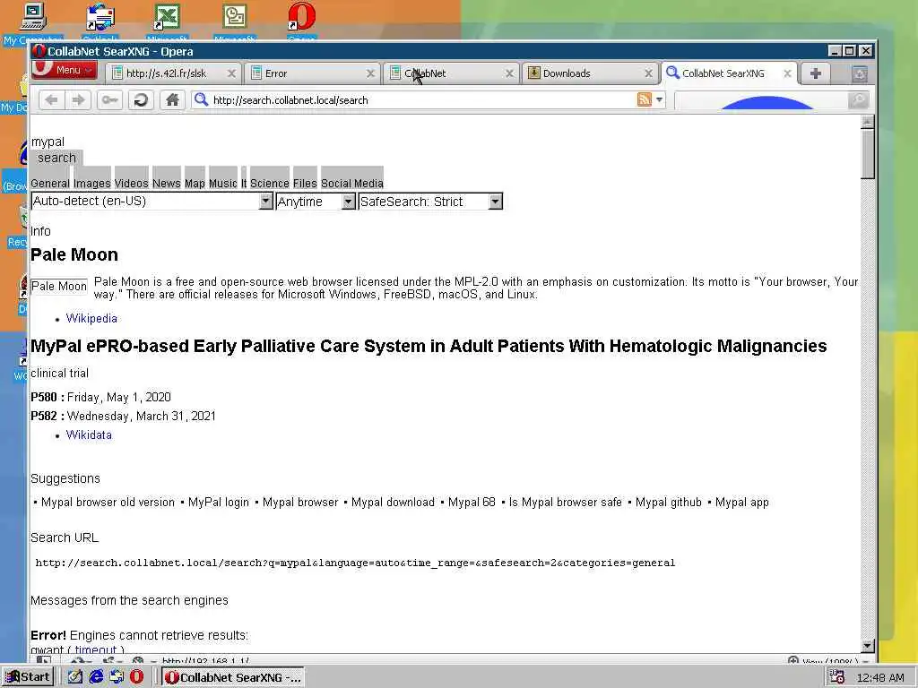The width and height of the screenshot is (918, 688).
Task: Click suggestion Mypal 68
Action: pyautogui.click(x=472, y=502)
